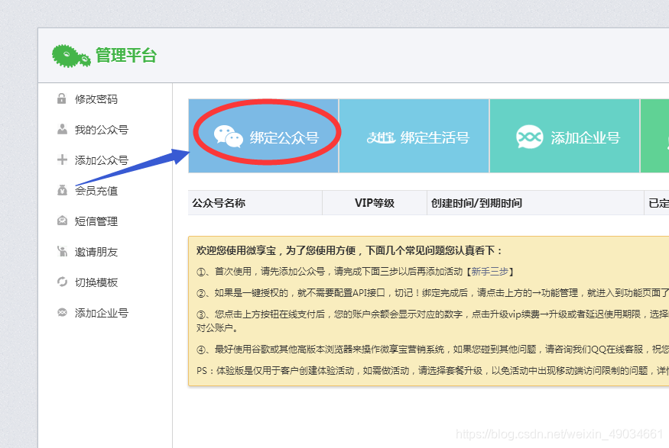Click the icon next to sidebar 添加企业号
This screenshot has width=669, height=448.
tap(60, 312)
